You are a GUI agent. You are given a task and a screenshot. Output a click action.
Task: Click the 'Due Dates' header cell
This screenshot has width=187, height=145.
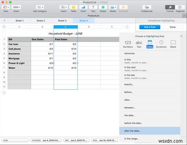click(42, 39)
